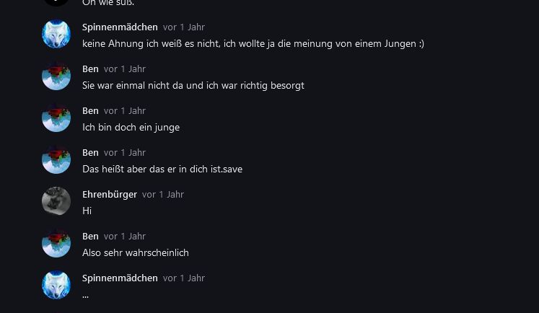Open the wolf avatar next to the '...' comment
Image resolution: width=539 pixels, height=313 pixels.
(x=56, y=285)
